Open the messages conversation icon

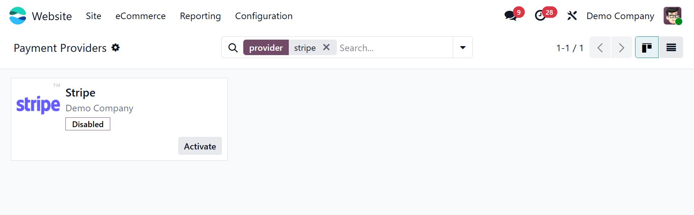coord(510,16)
